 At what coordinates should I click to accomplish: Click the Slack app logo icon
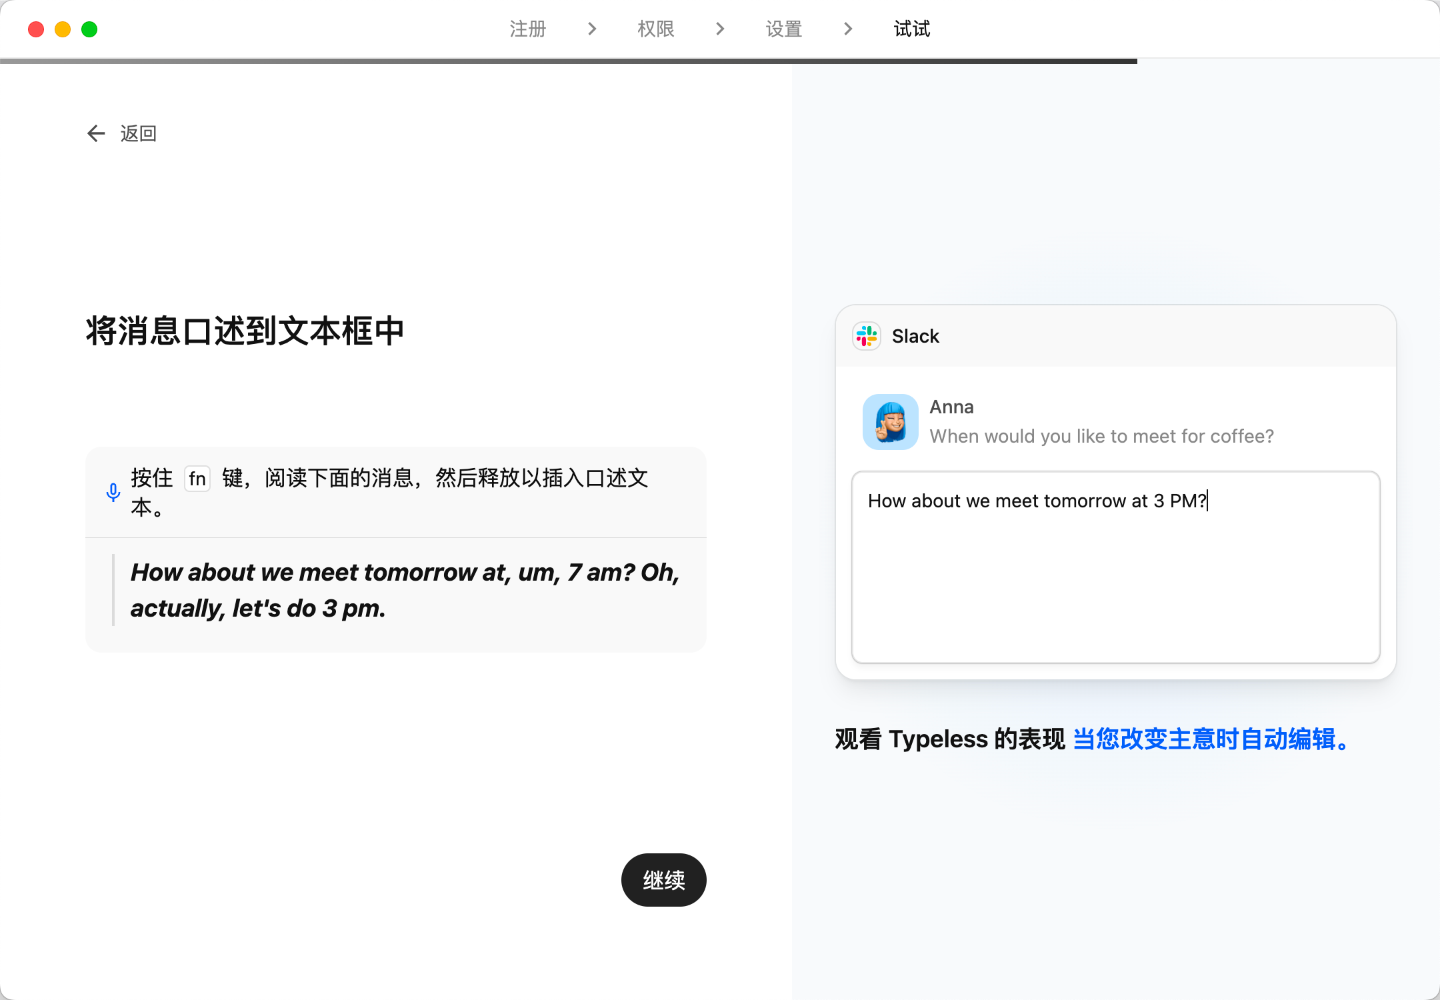pos(867,336)
